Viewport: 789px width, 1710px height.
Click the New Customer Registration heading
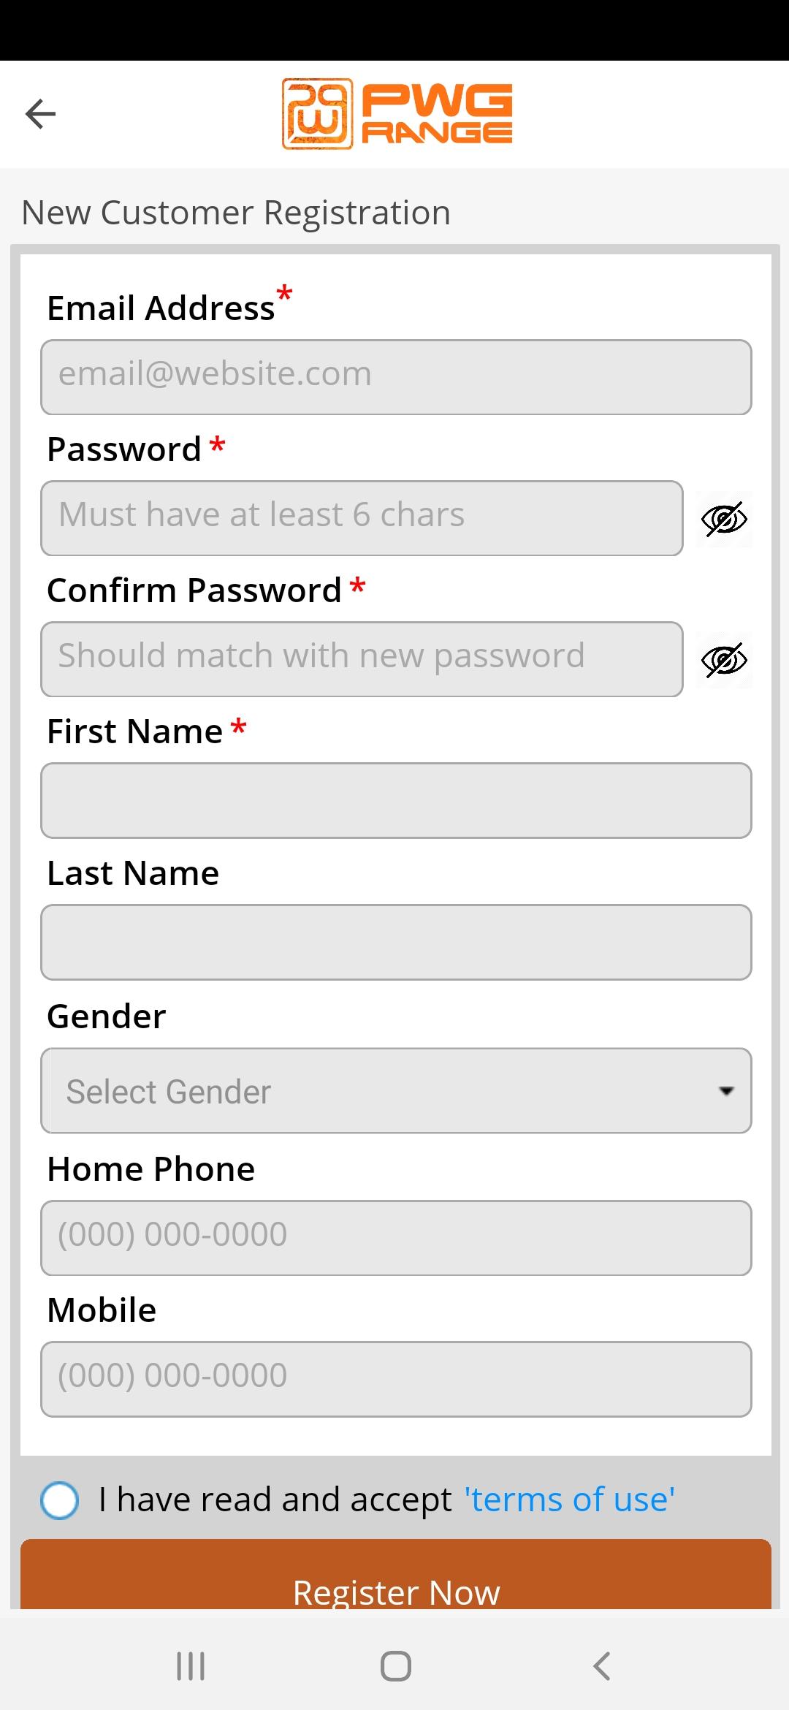coord(236,213)
